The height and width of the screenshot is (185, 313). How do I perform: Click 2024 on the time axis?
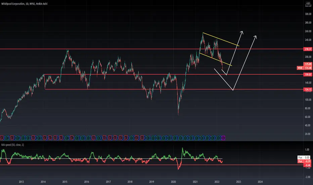pyautogui.click(x=260, y=182)
